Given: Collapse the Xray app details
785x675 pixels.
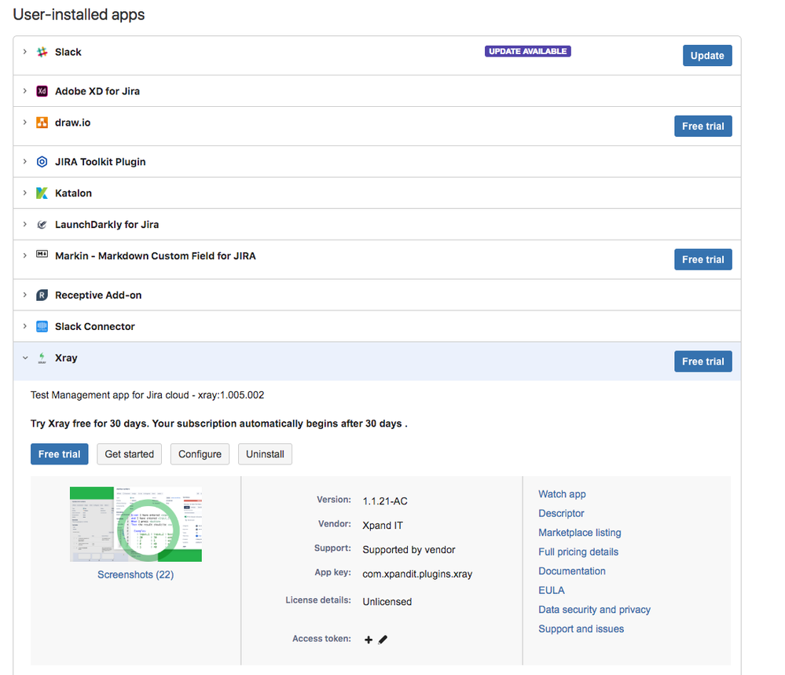Looking at the screenshot, I should coord(25,358).
